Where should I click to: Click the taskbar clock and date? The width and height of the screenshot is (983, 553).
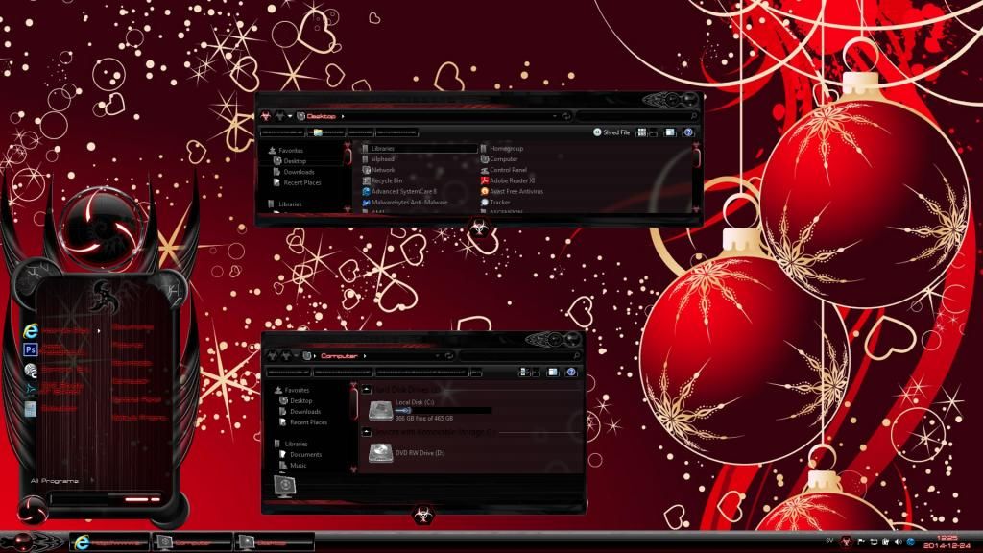(947, 542)
